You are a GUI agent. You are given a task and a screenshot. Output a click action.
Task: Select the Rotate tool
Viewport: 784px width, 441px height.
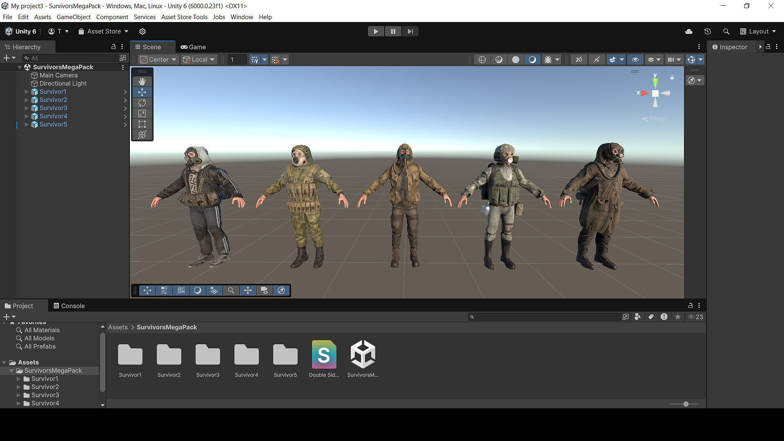pyautogui.click(x=142, y=103)
